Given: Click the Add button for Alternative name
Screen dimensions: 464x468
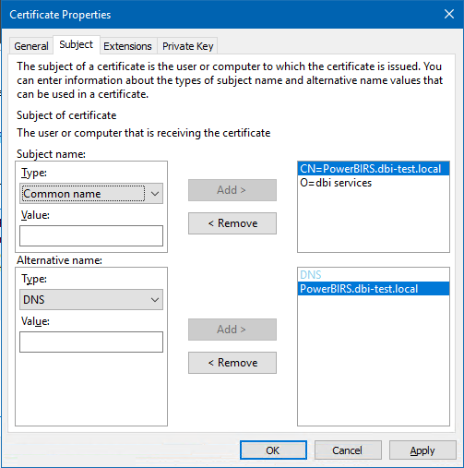Looking at the screenshot, I should point(232,330).
